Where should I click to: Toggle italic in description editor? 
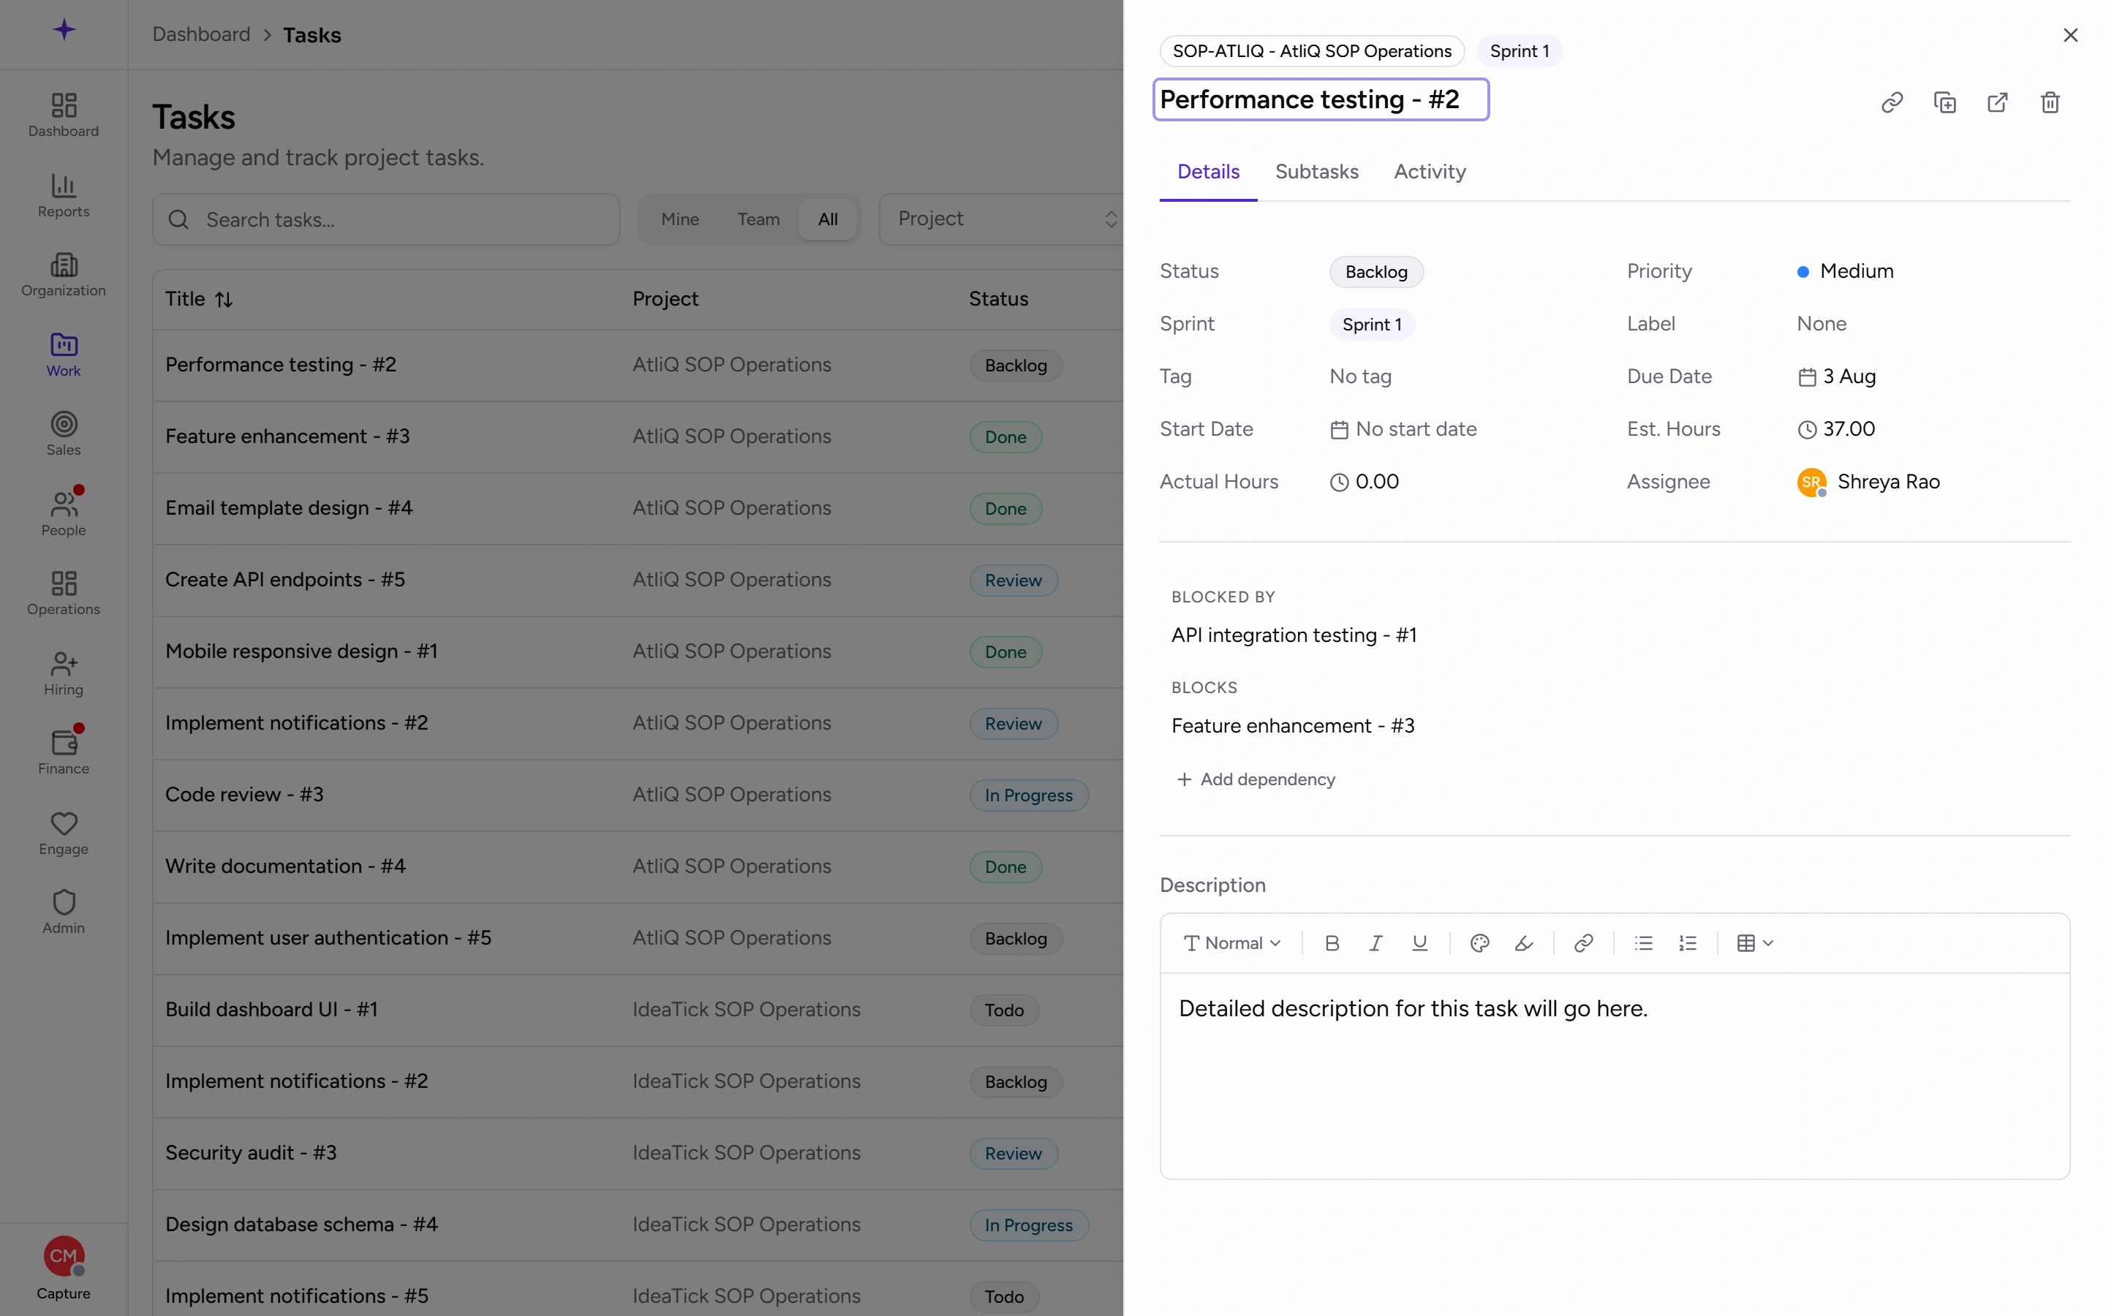(1375, 942)
